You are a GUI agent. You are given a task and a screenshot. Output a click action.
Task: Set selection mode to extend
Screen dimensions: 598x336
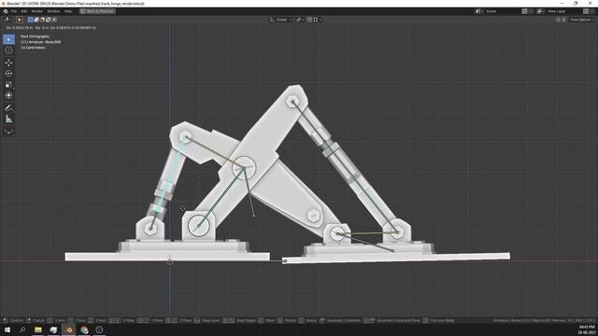pyautogui.click(x=36, y=20)
